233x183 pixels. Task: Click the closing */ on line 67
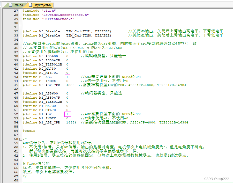pyautogui.click(x=25, y=176)
